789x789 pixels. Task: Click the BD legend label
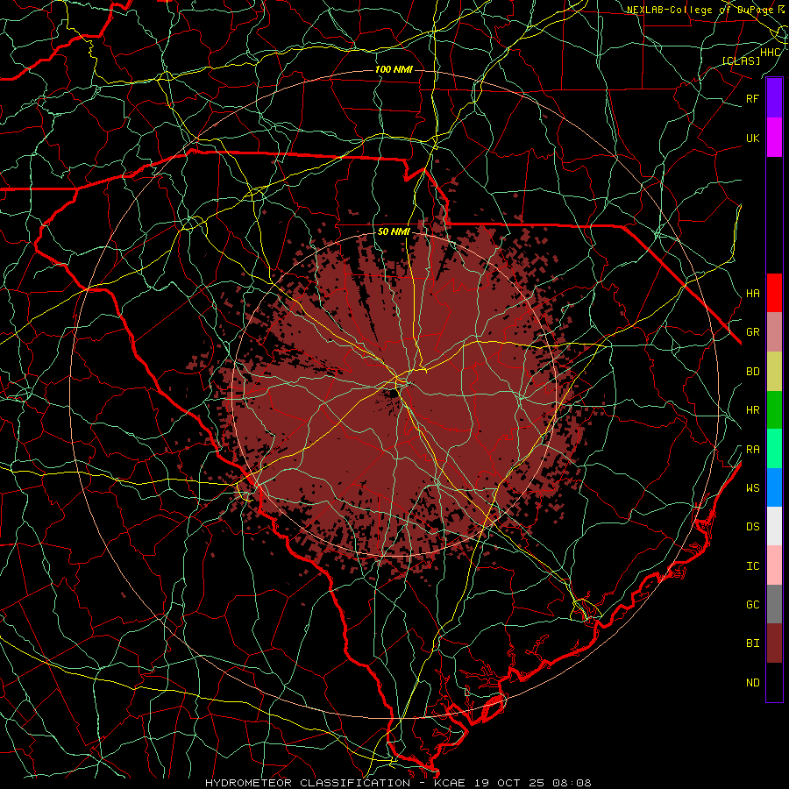click(x=752, y=372)
